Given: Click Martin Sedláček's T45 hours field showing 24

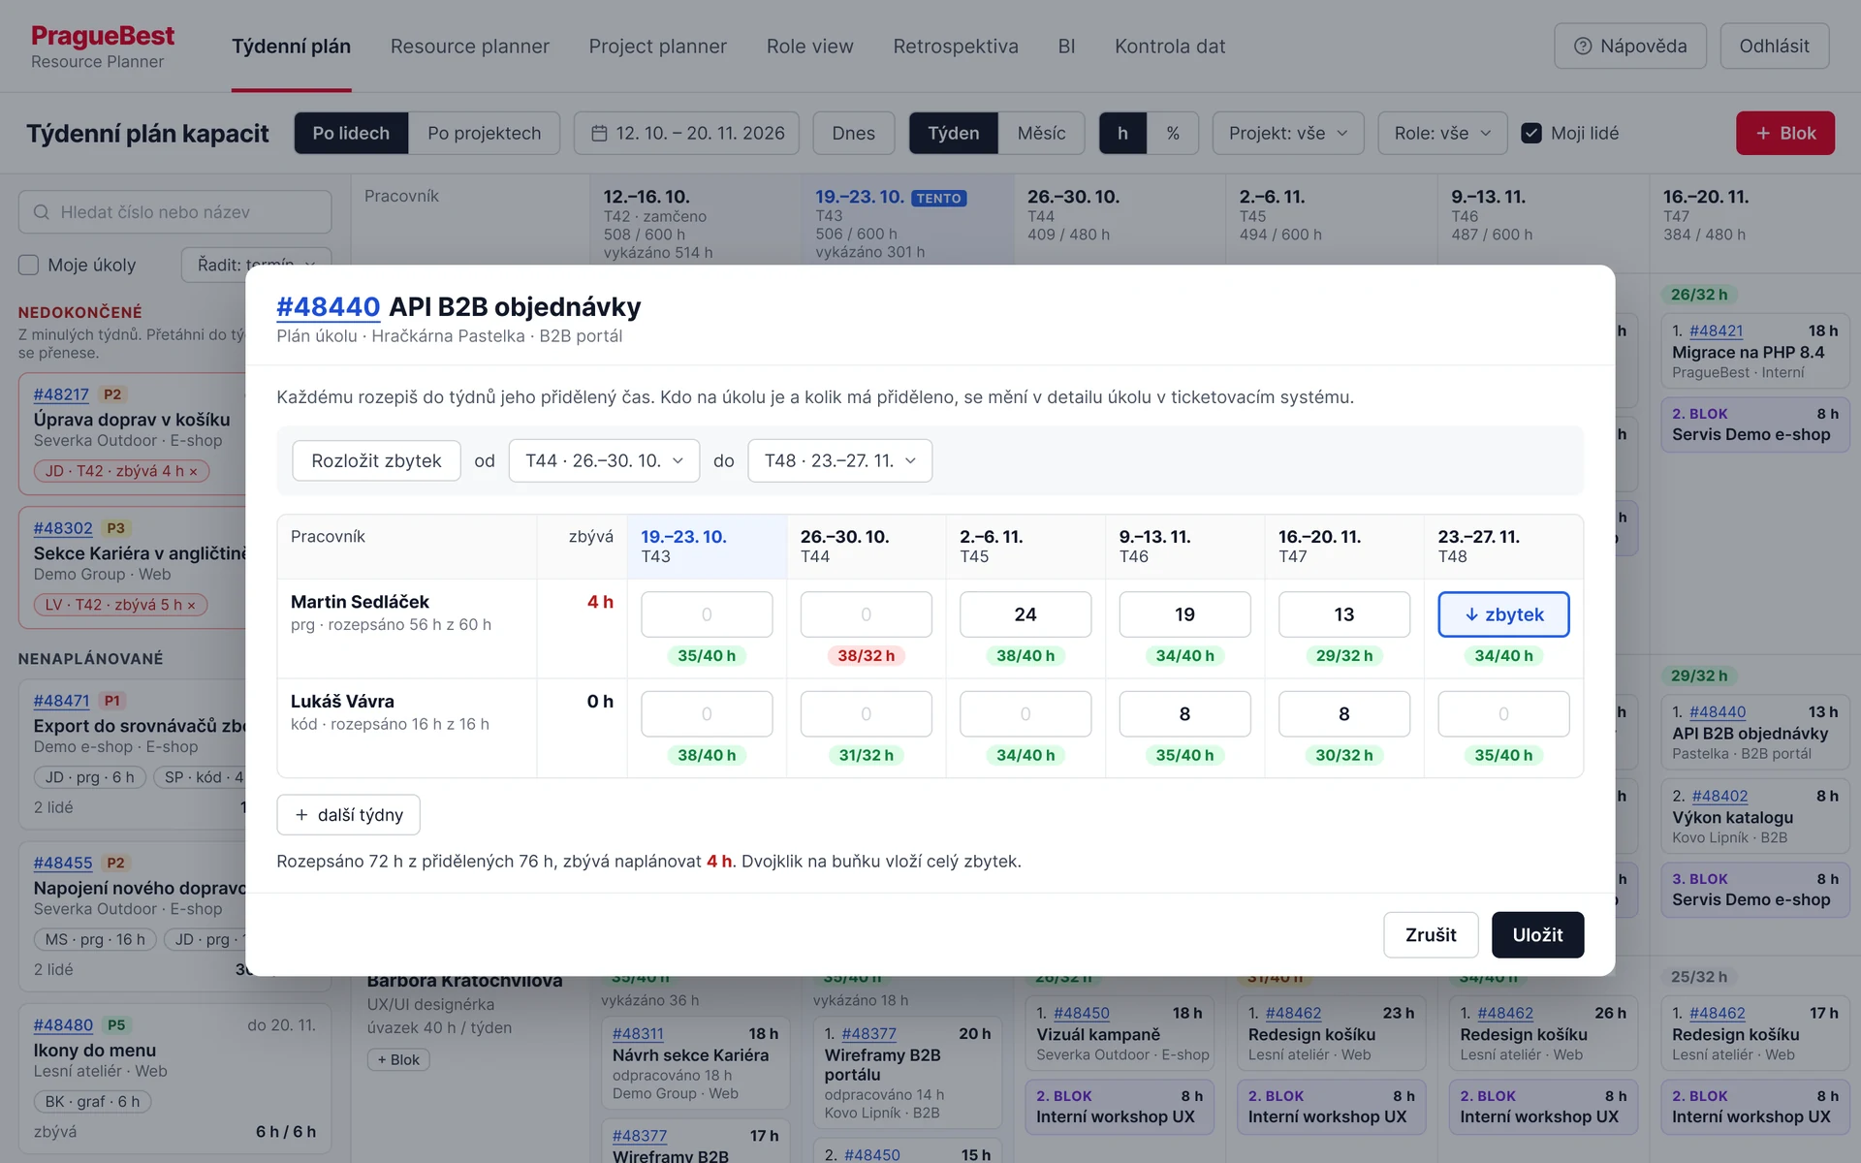Looking at the screenshot, I should (x=1025, y=614).
